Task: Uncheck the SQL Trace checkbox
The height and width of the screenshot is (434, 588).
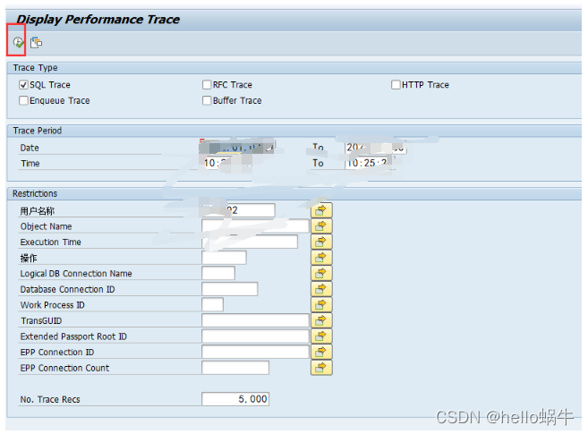Action: [23, 85]
